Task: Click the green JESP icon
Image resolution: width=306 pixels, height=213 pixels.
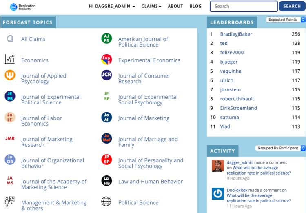Action: 106,96
